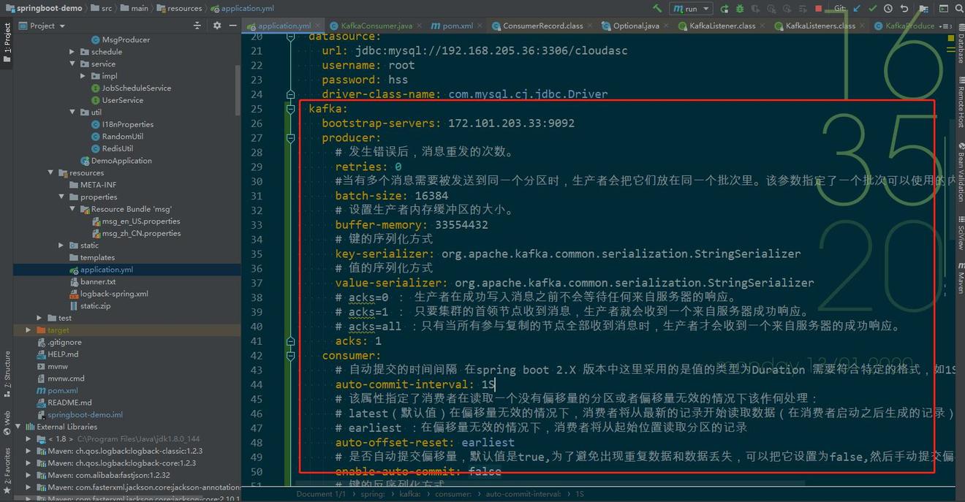Open Git history clock icon
Screen dimensions: 965x502
point(888,9)
